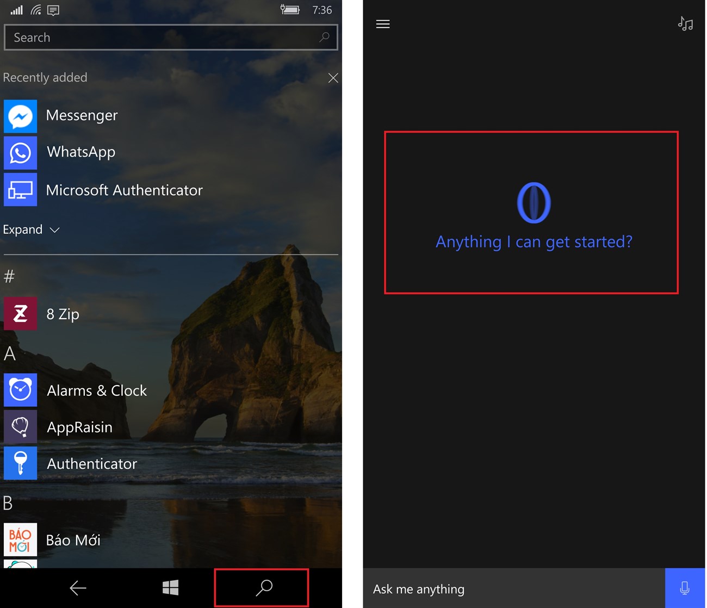Jump to the A letter group header

tap(10, 353)
